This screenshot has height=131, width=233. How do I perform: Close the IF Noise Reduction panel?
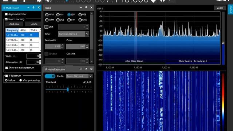click(91, 69)
